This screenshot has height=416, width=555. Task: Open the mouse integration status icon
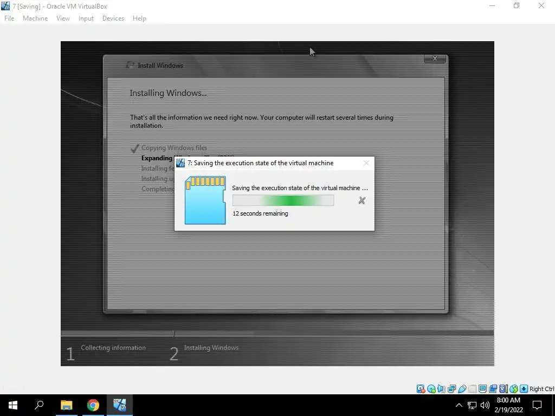(514, 389)
